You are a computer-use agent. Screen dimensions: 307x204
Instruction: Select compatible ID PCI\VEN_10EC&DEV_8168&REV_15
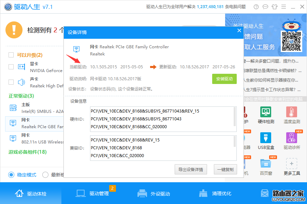coord(125,140)
